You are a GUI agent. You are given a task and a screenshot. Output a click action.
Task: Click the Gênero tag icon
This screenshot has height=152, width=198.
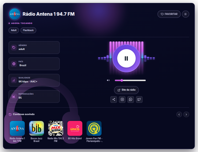(14, 48)
